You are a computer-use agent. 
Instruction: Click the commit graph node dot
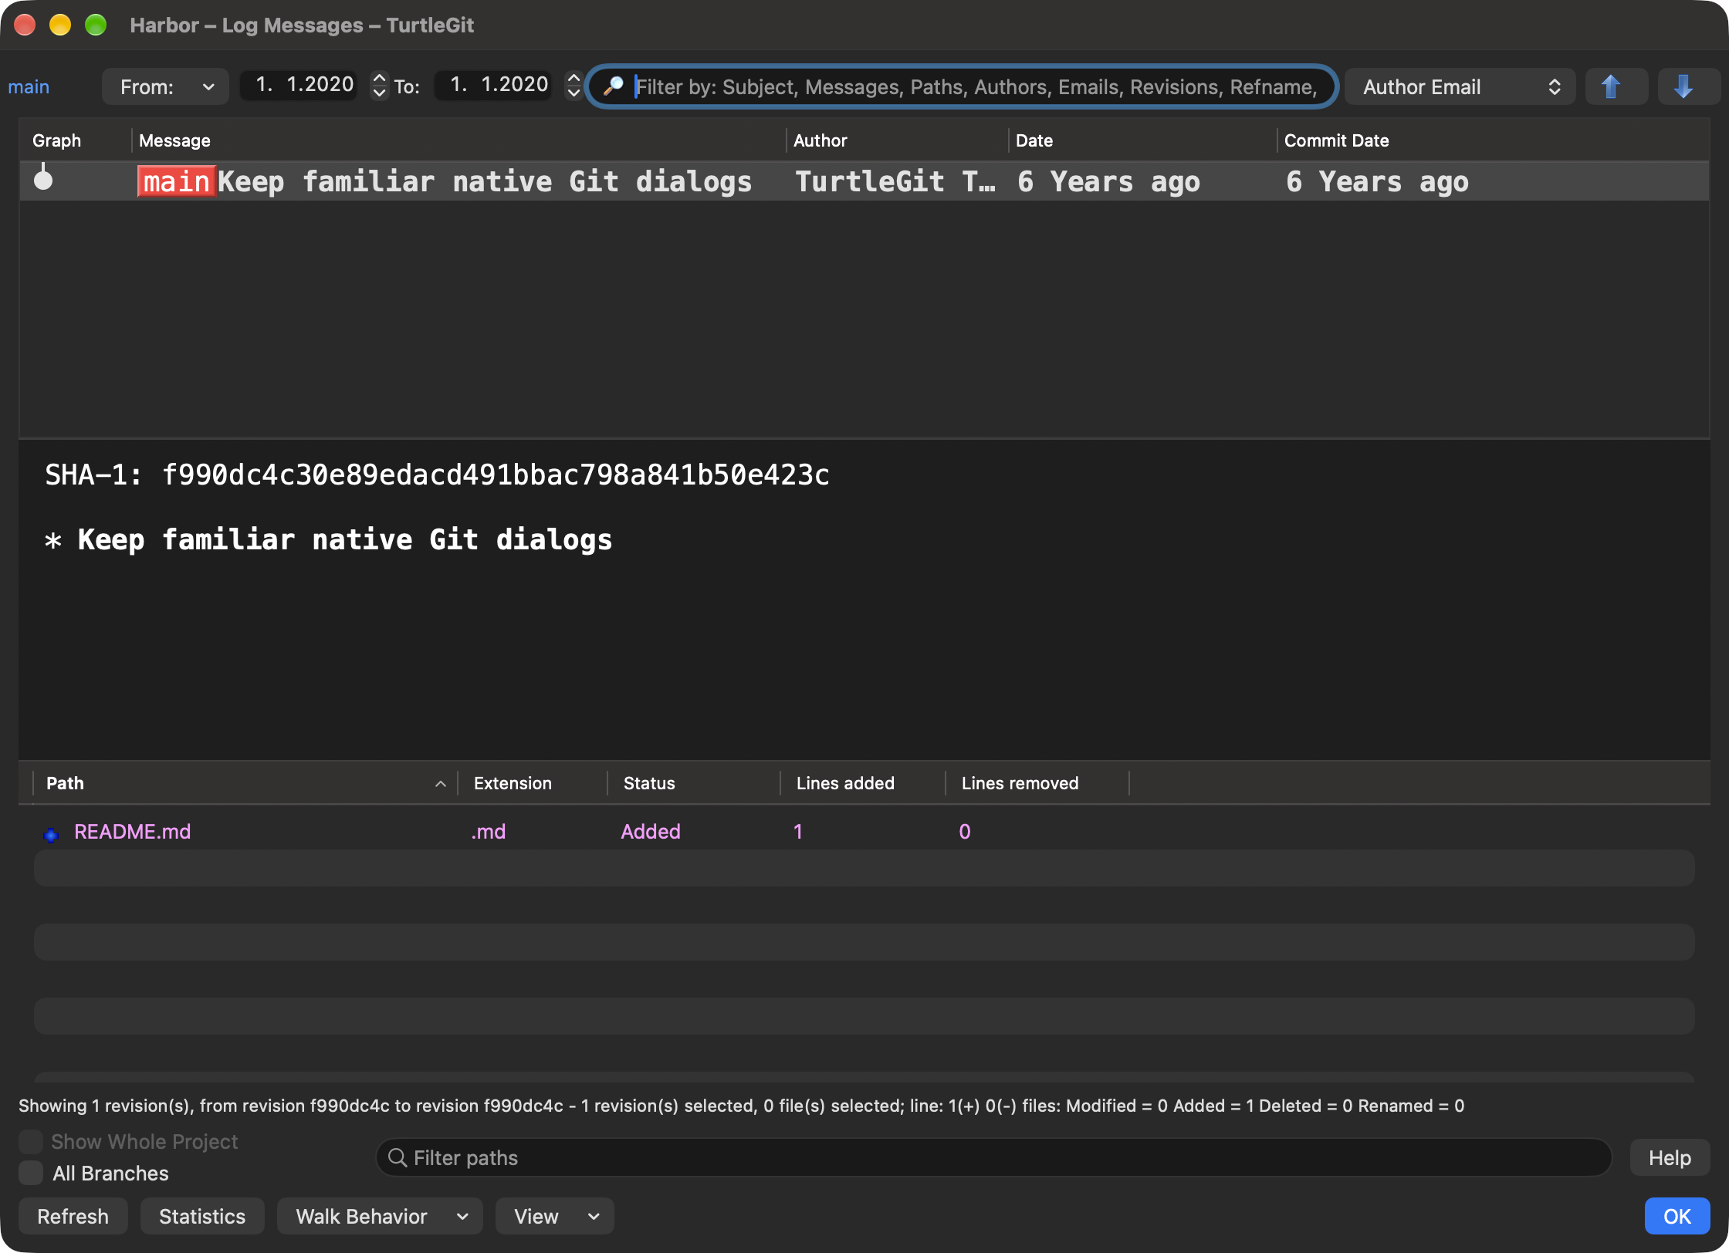tap(43, 180)
